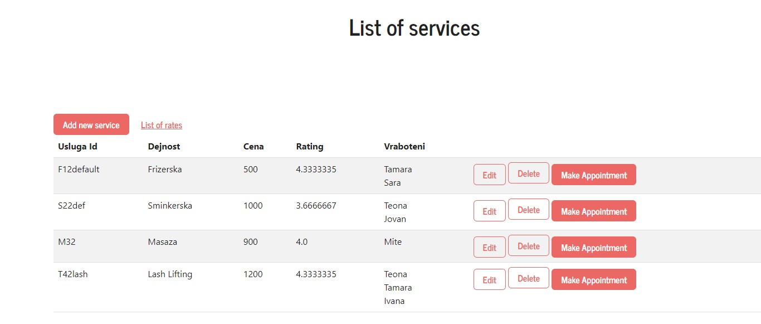Delete the F12default Frizerska service

[528, 173]
